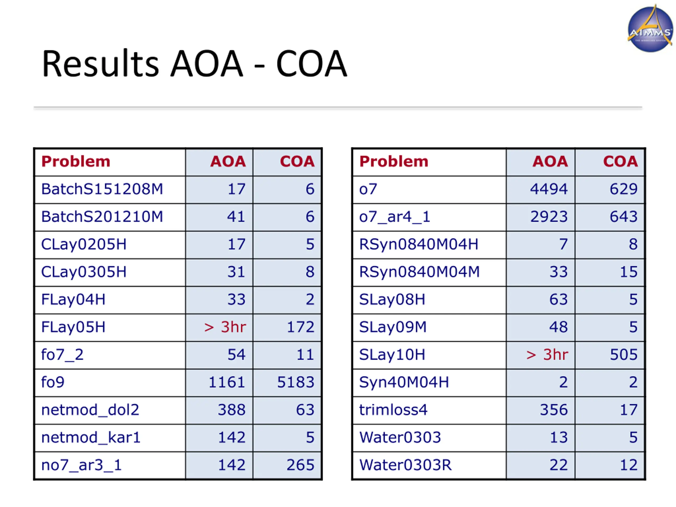676x507 pixels.
Task: Select the o7_ar4_1 problem cell
Action: 395,217
